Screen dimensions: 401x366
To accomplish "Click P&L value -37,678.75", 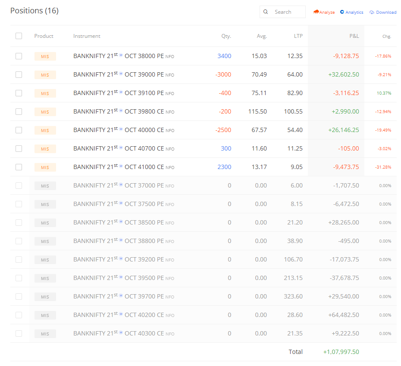I will 345,278.
